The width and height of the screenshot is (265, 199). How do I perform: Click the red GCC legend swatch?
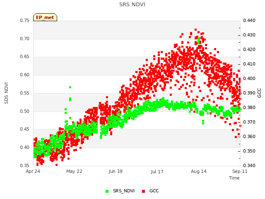tap(144, 191)
